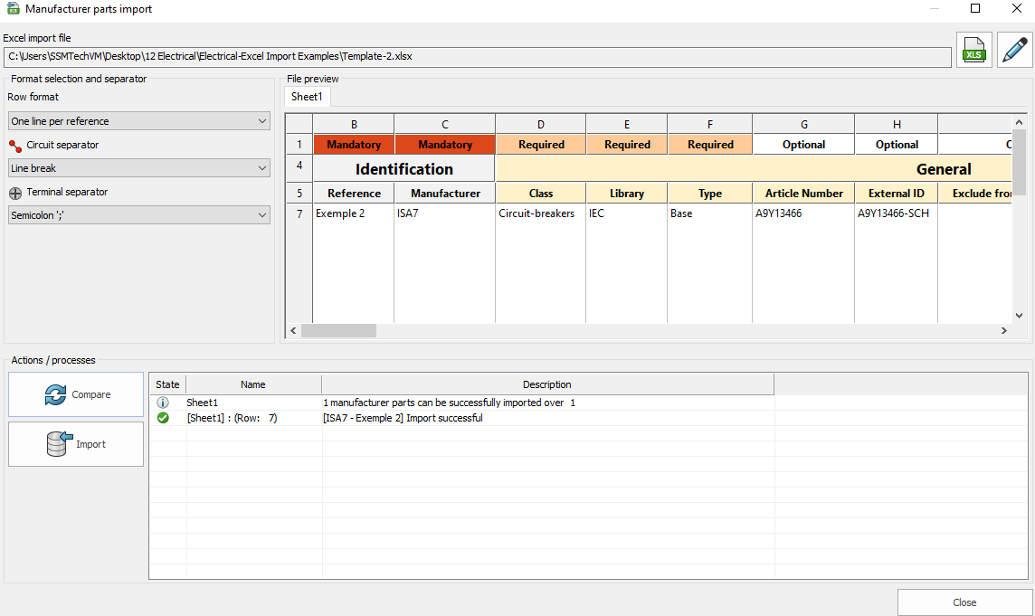Click the preview scroll right arrow
This screenshot has width=1035, height=616.
coord(1004,331)
